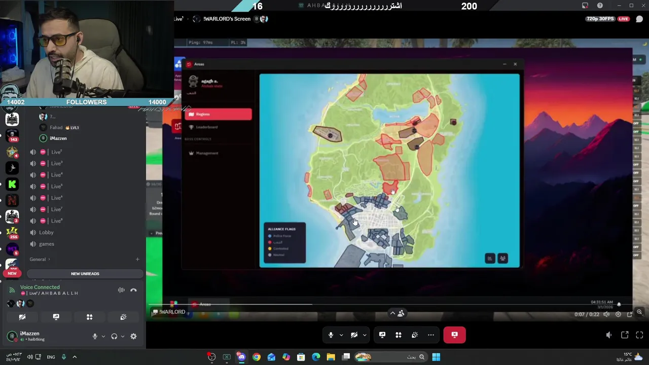649x365 pixels.
Task: Seek the clip progress bar
Action: pyautogui.click(x=383, y=304)
